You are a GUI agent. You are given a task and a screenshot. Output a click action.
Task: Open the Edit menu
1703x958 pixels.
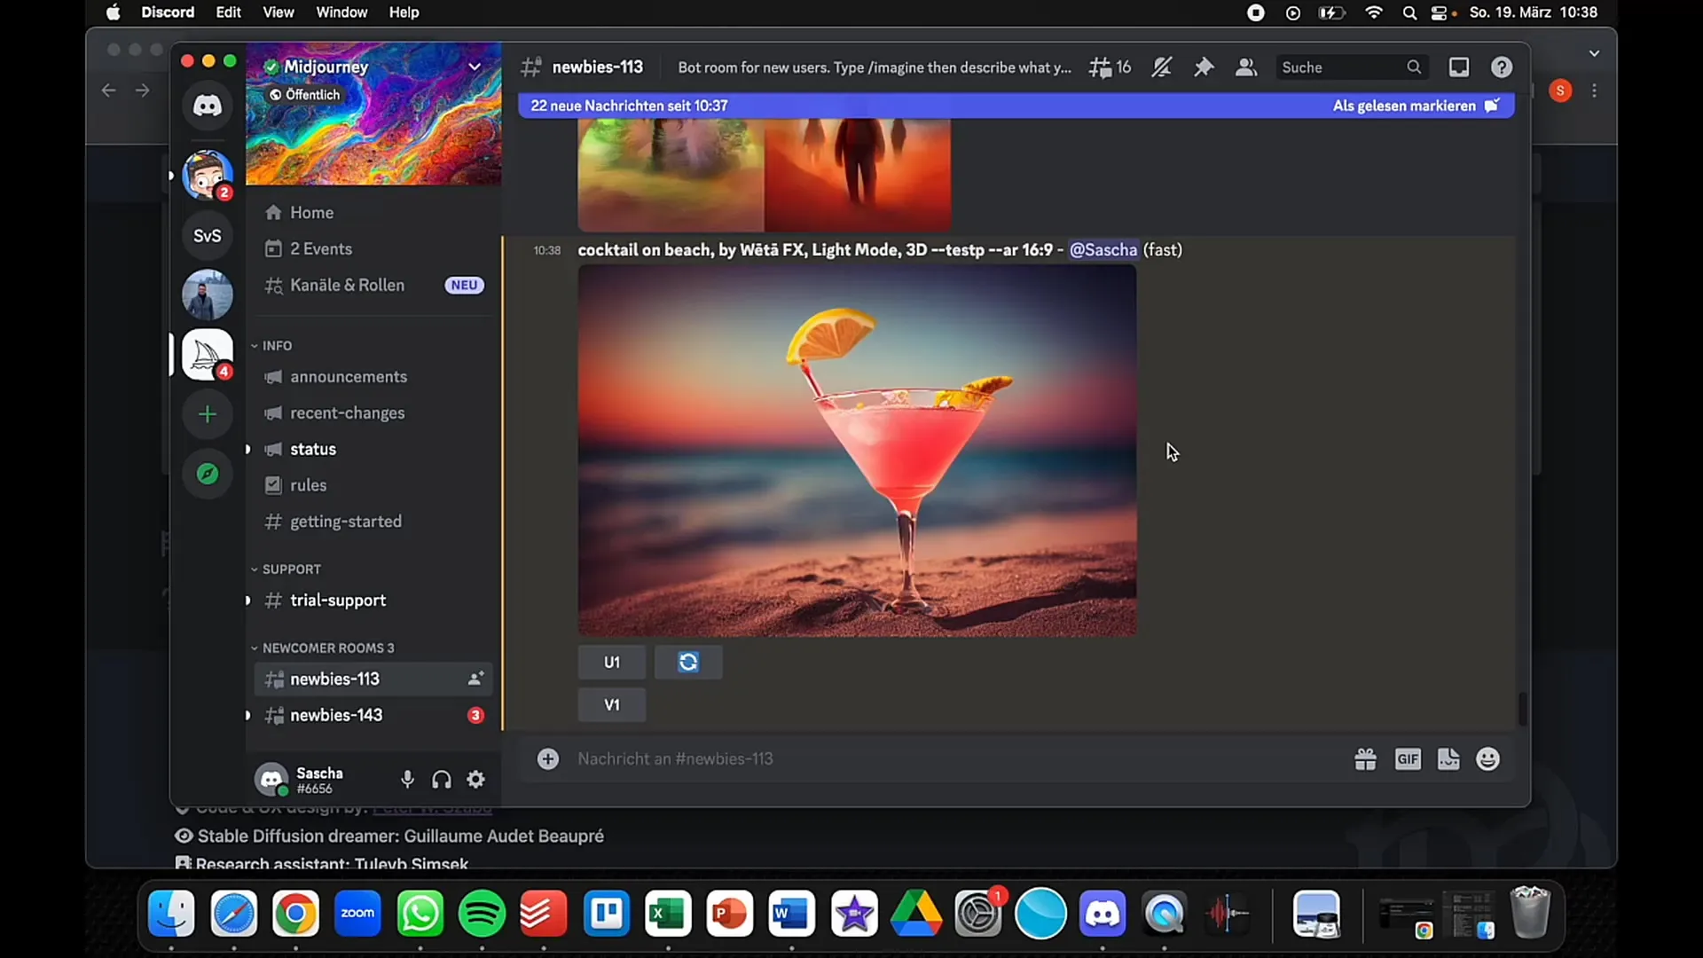(228, 12)
